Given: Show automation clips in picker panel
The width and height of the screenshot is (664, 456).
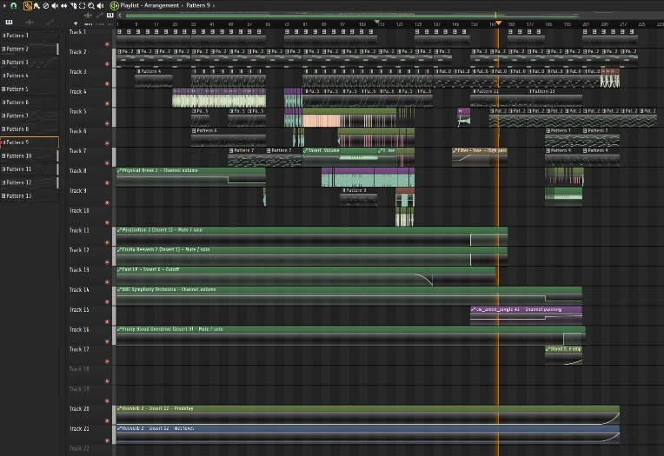Looking at the screenshot, I should pos(50,22).
